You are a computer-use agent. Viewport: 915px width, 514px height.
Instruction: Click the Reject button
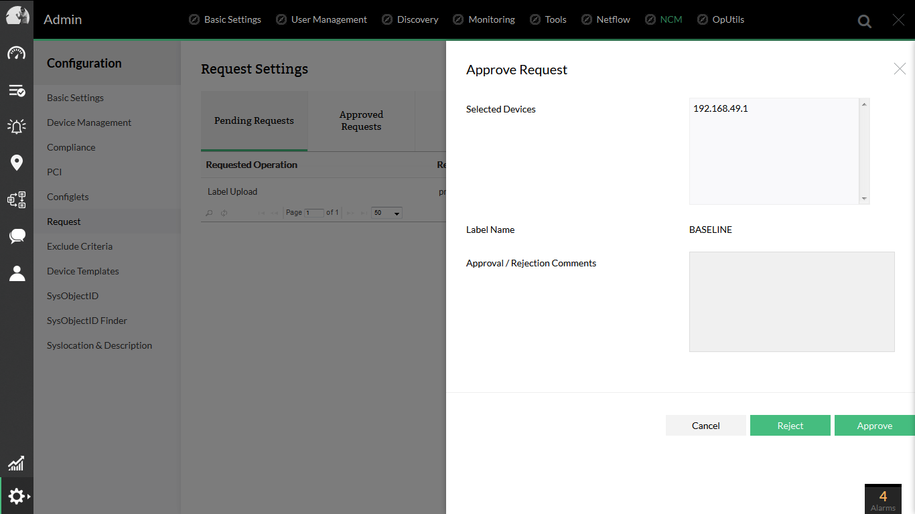point(790,426)
